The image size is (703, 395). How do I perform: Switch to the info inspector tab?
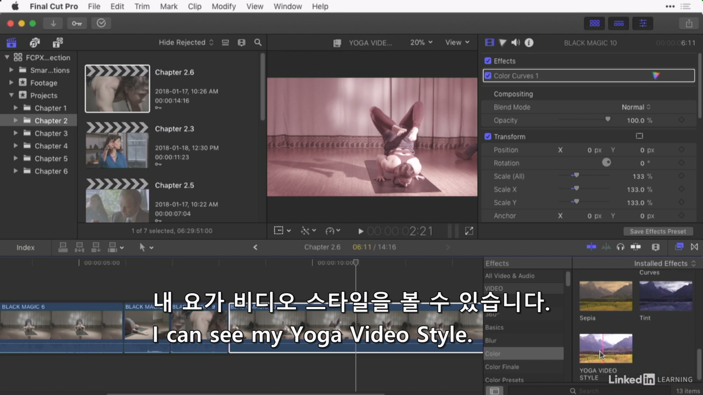pos(529,42)
